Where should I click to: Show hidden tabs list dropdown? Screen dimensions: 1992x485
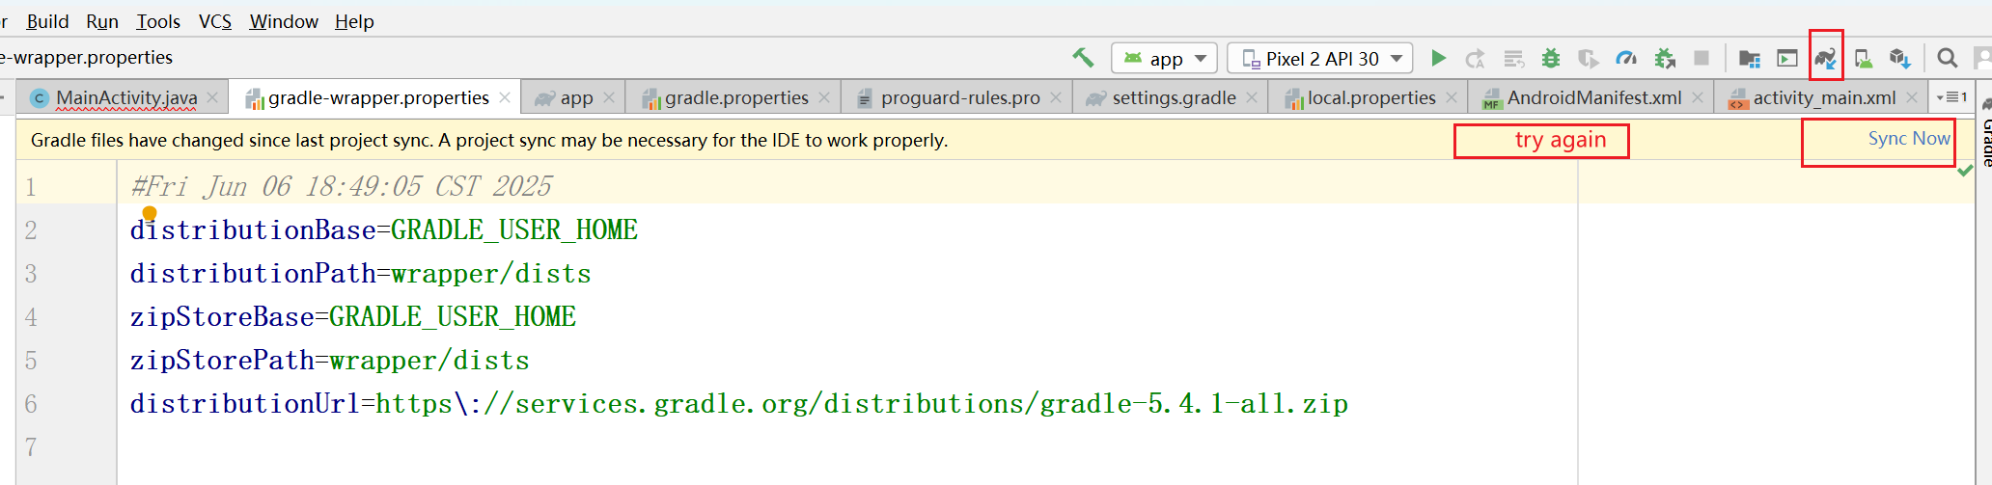[1952, 97]
